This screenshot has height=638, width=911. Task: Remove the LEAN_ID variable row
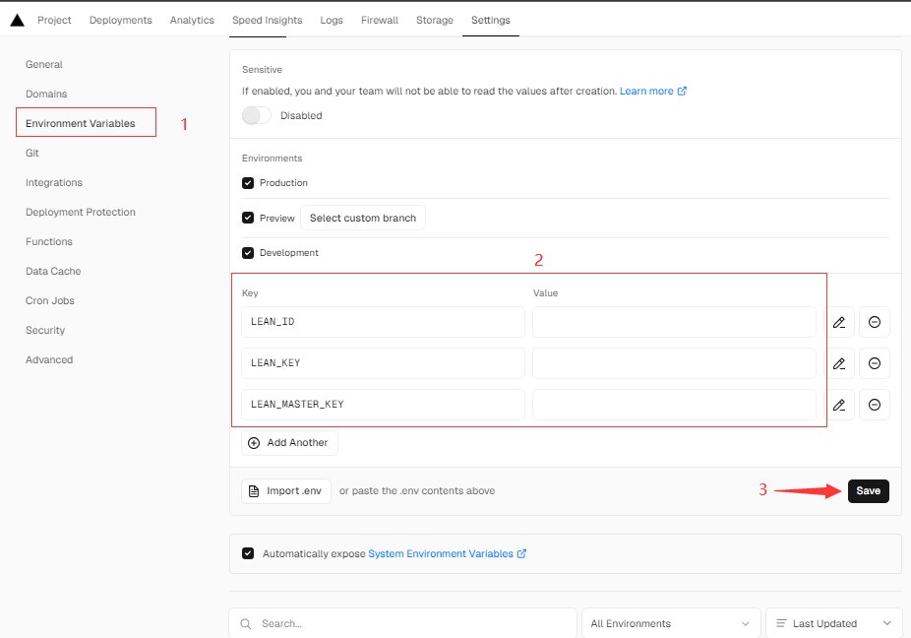point(875,322)
